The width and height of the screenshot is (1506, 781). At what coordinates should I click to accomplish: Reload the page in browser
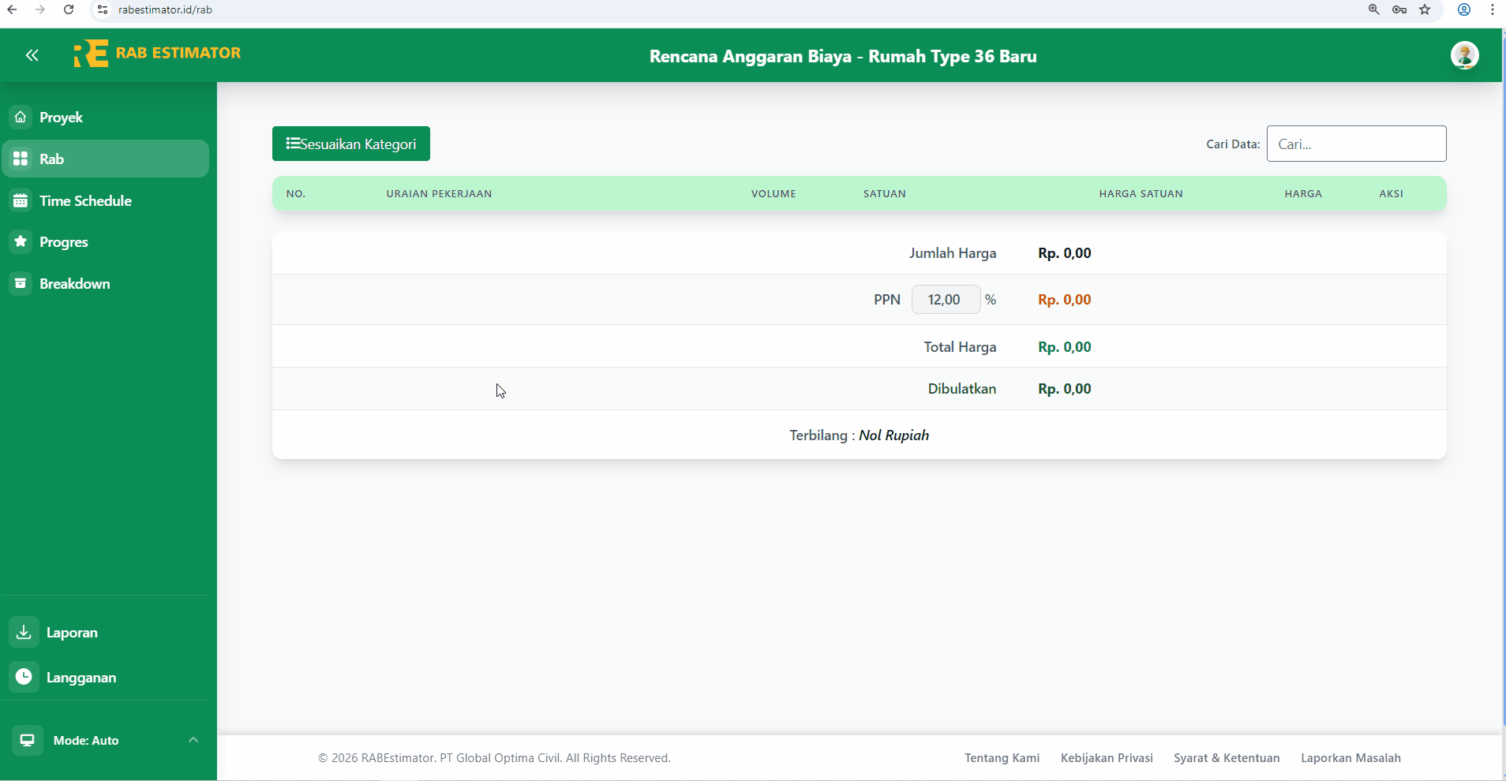point(69,9)
